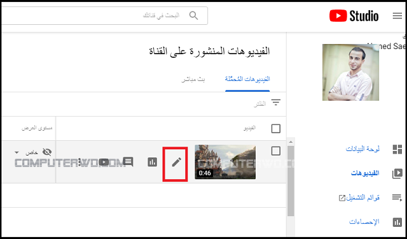The image size is (407, 239).
Task: Click the page heading الفيديوهات المنشورة على القناة
Action: pos(209,51)
